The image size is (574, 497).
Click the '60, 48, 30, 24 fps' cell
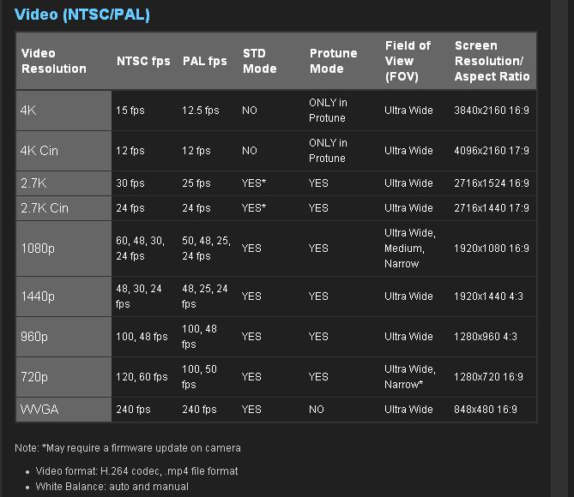coord(140,248)
